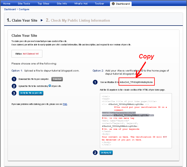Click the '<title>The title of your home page</title>' line

(x=129, y=101)
